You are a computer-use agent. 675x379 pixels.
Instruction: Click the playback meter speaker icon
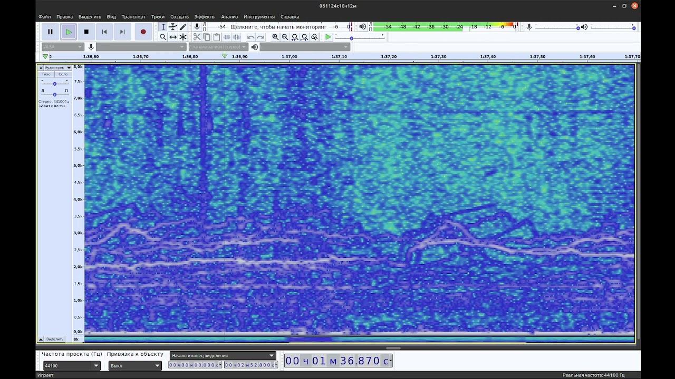pos(362,26)
